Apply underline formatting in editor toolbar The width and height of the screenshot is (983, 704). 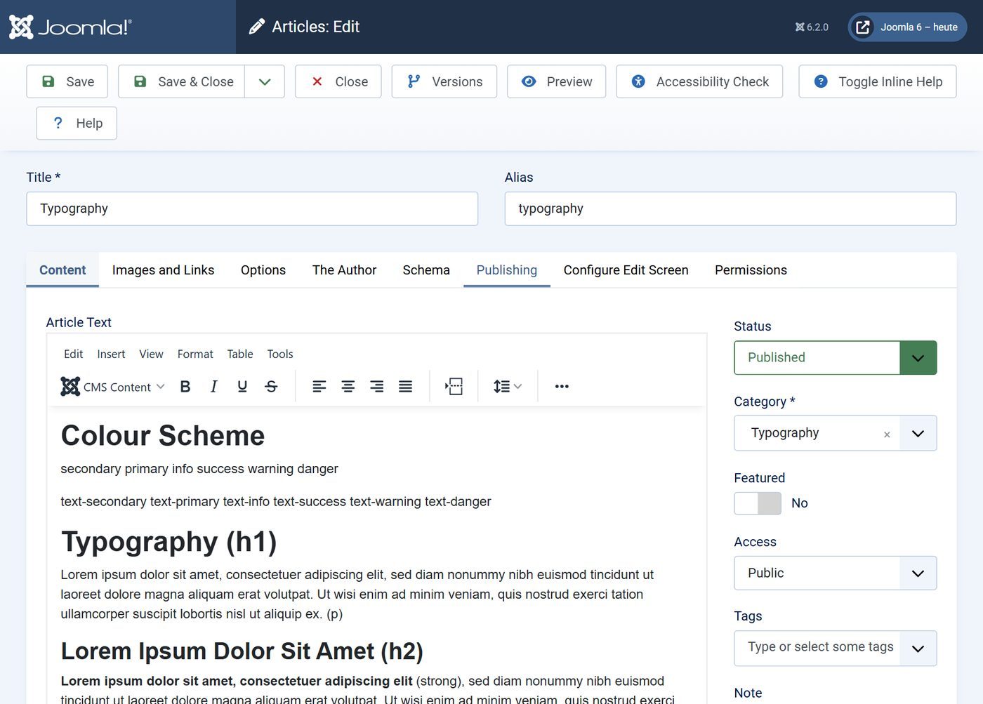click(242, 386)
